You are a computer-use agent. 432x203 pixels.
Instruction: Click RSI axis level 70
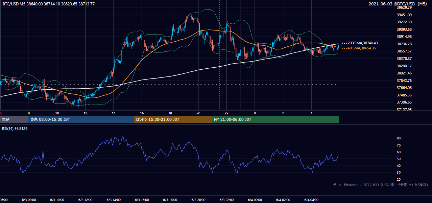(x=399, y=145)
